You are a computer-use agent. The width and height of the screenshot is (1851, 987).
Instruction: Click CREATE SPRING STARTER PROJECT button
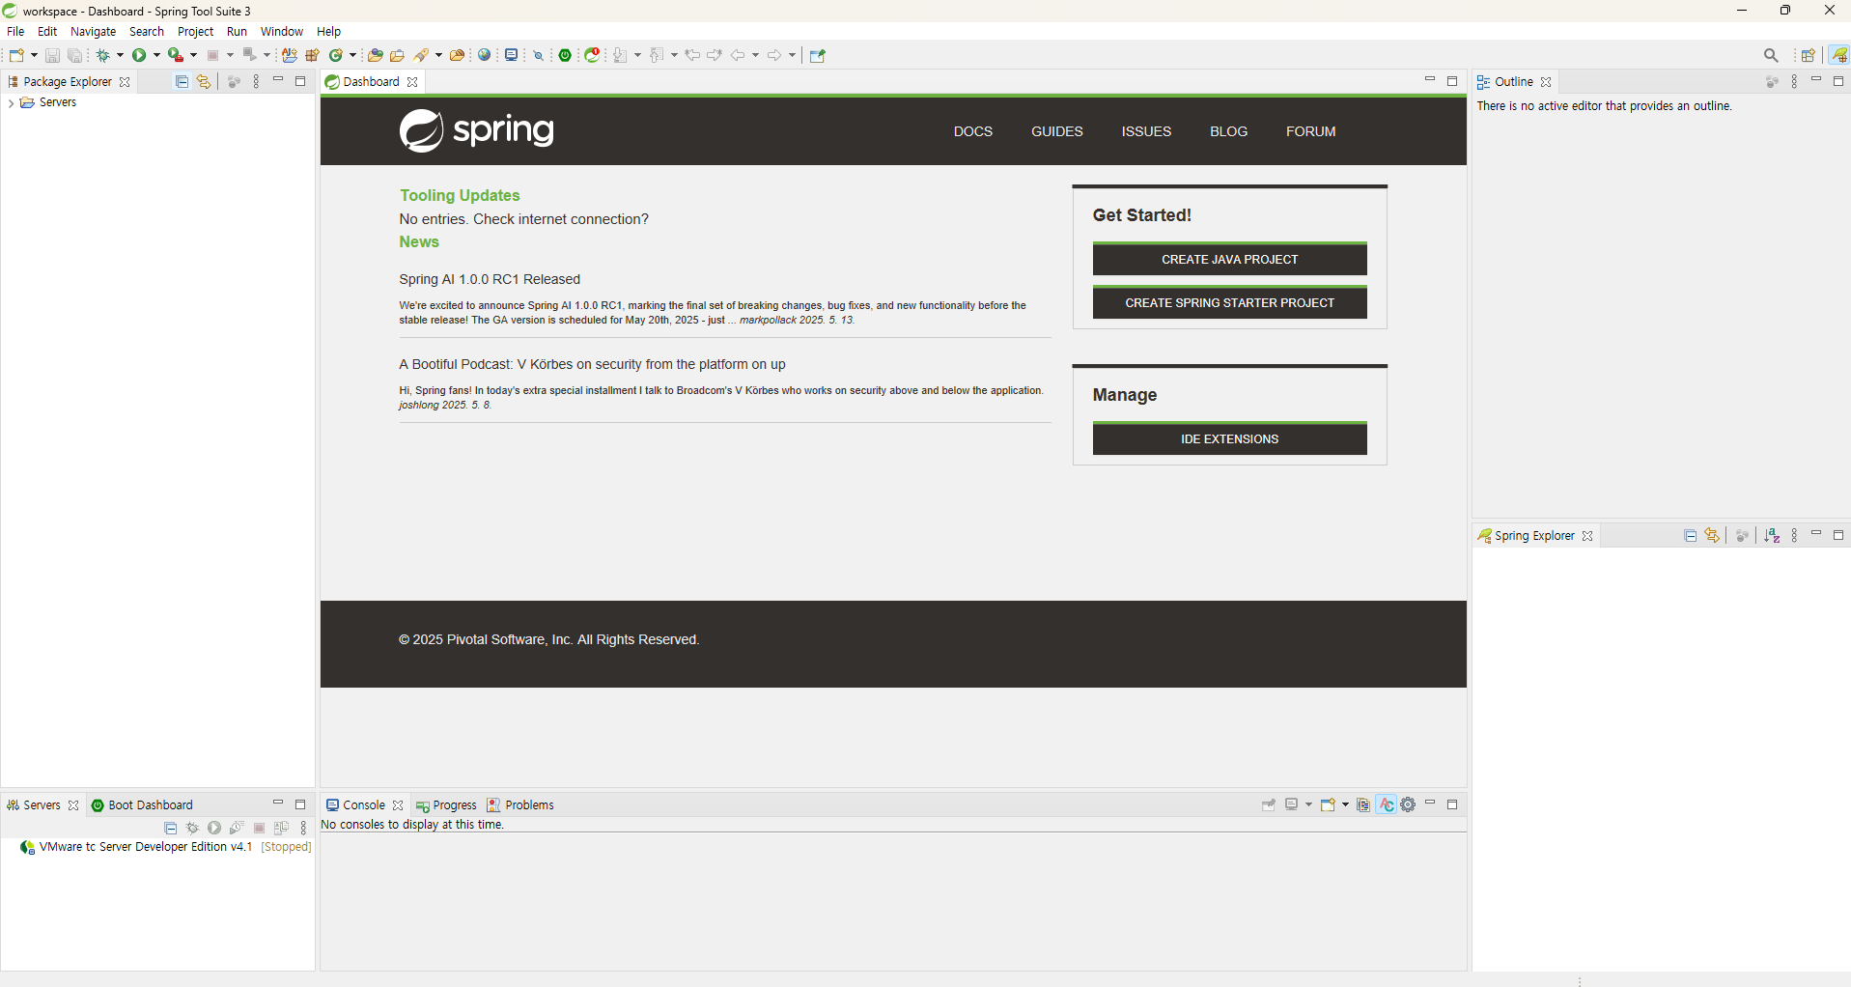(1229, 302)
